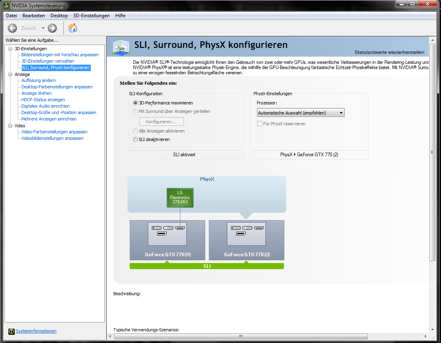Screen dimensions: 441x343
Task: Click the NVIDIA title bar icon
Action: (6, 5)
